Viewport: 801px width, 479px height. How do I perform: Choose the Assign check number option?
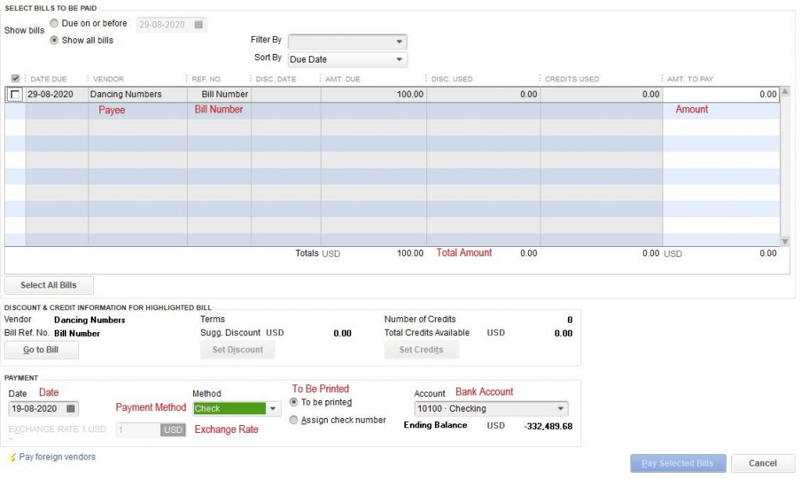[294, 420]
